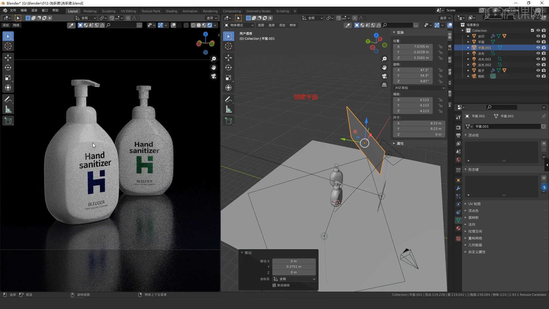Viewport: 549px width, 309px height.
Task: Activate the Measure tool in left viewport
Action: pyautogui.click(x=8, y=110)
